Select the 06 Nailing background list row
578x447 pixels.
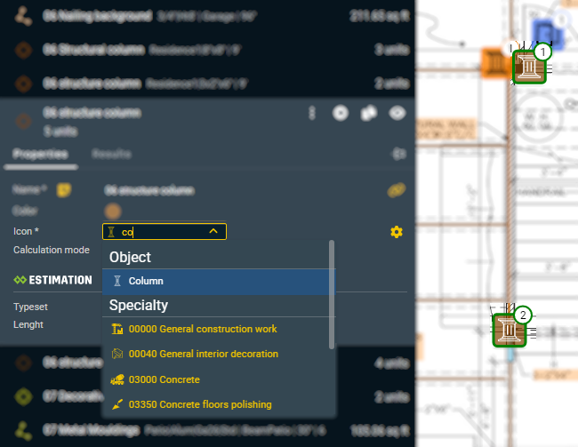205,15
